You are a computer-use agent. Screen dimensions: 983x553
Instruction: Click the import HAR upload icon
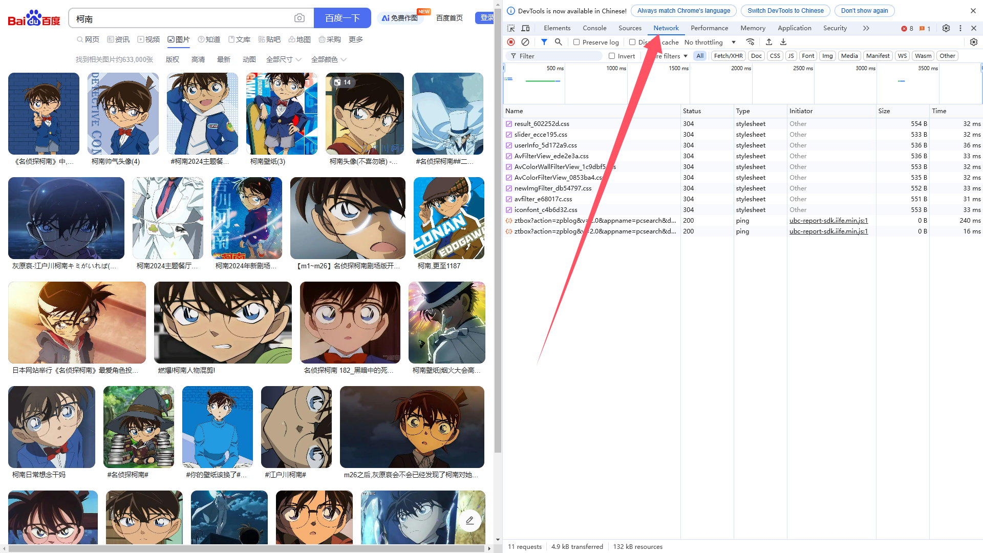(769, 42)
